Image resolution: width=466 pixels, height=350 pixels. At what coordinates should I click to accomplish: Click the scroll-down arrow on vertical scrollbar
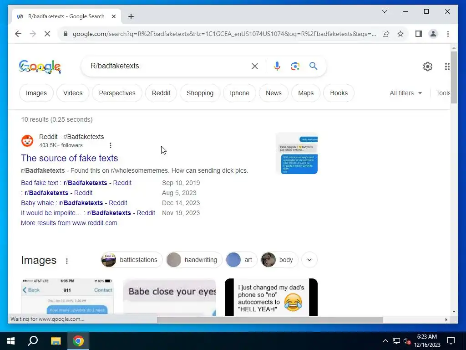click(454, 312)
